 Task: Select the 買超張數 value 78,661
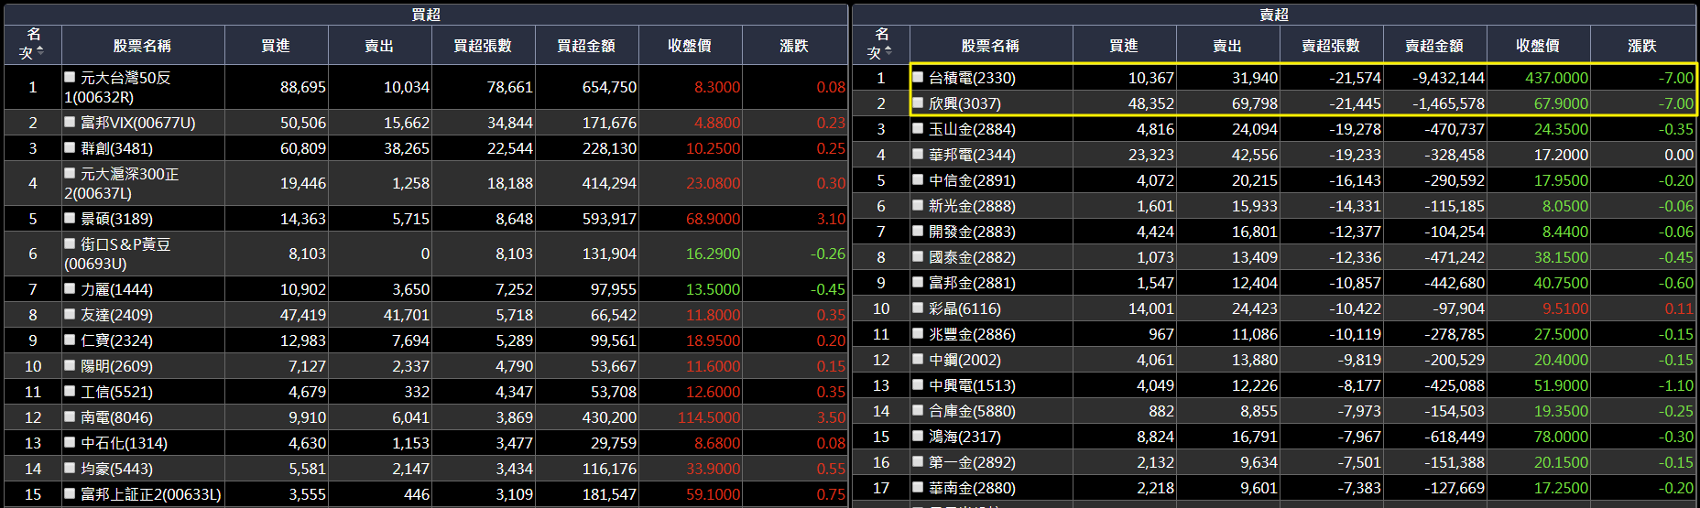[x=510, y=87]
